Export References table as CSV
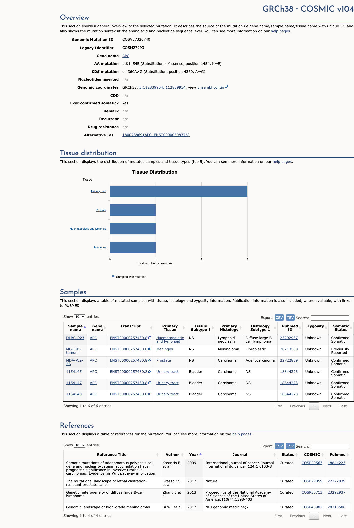 click(x=279, y=446)
